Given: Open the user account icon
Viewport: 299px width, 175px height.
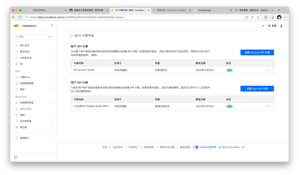Looking at the screenshot, I should [281, 26].
